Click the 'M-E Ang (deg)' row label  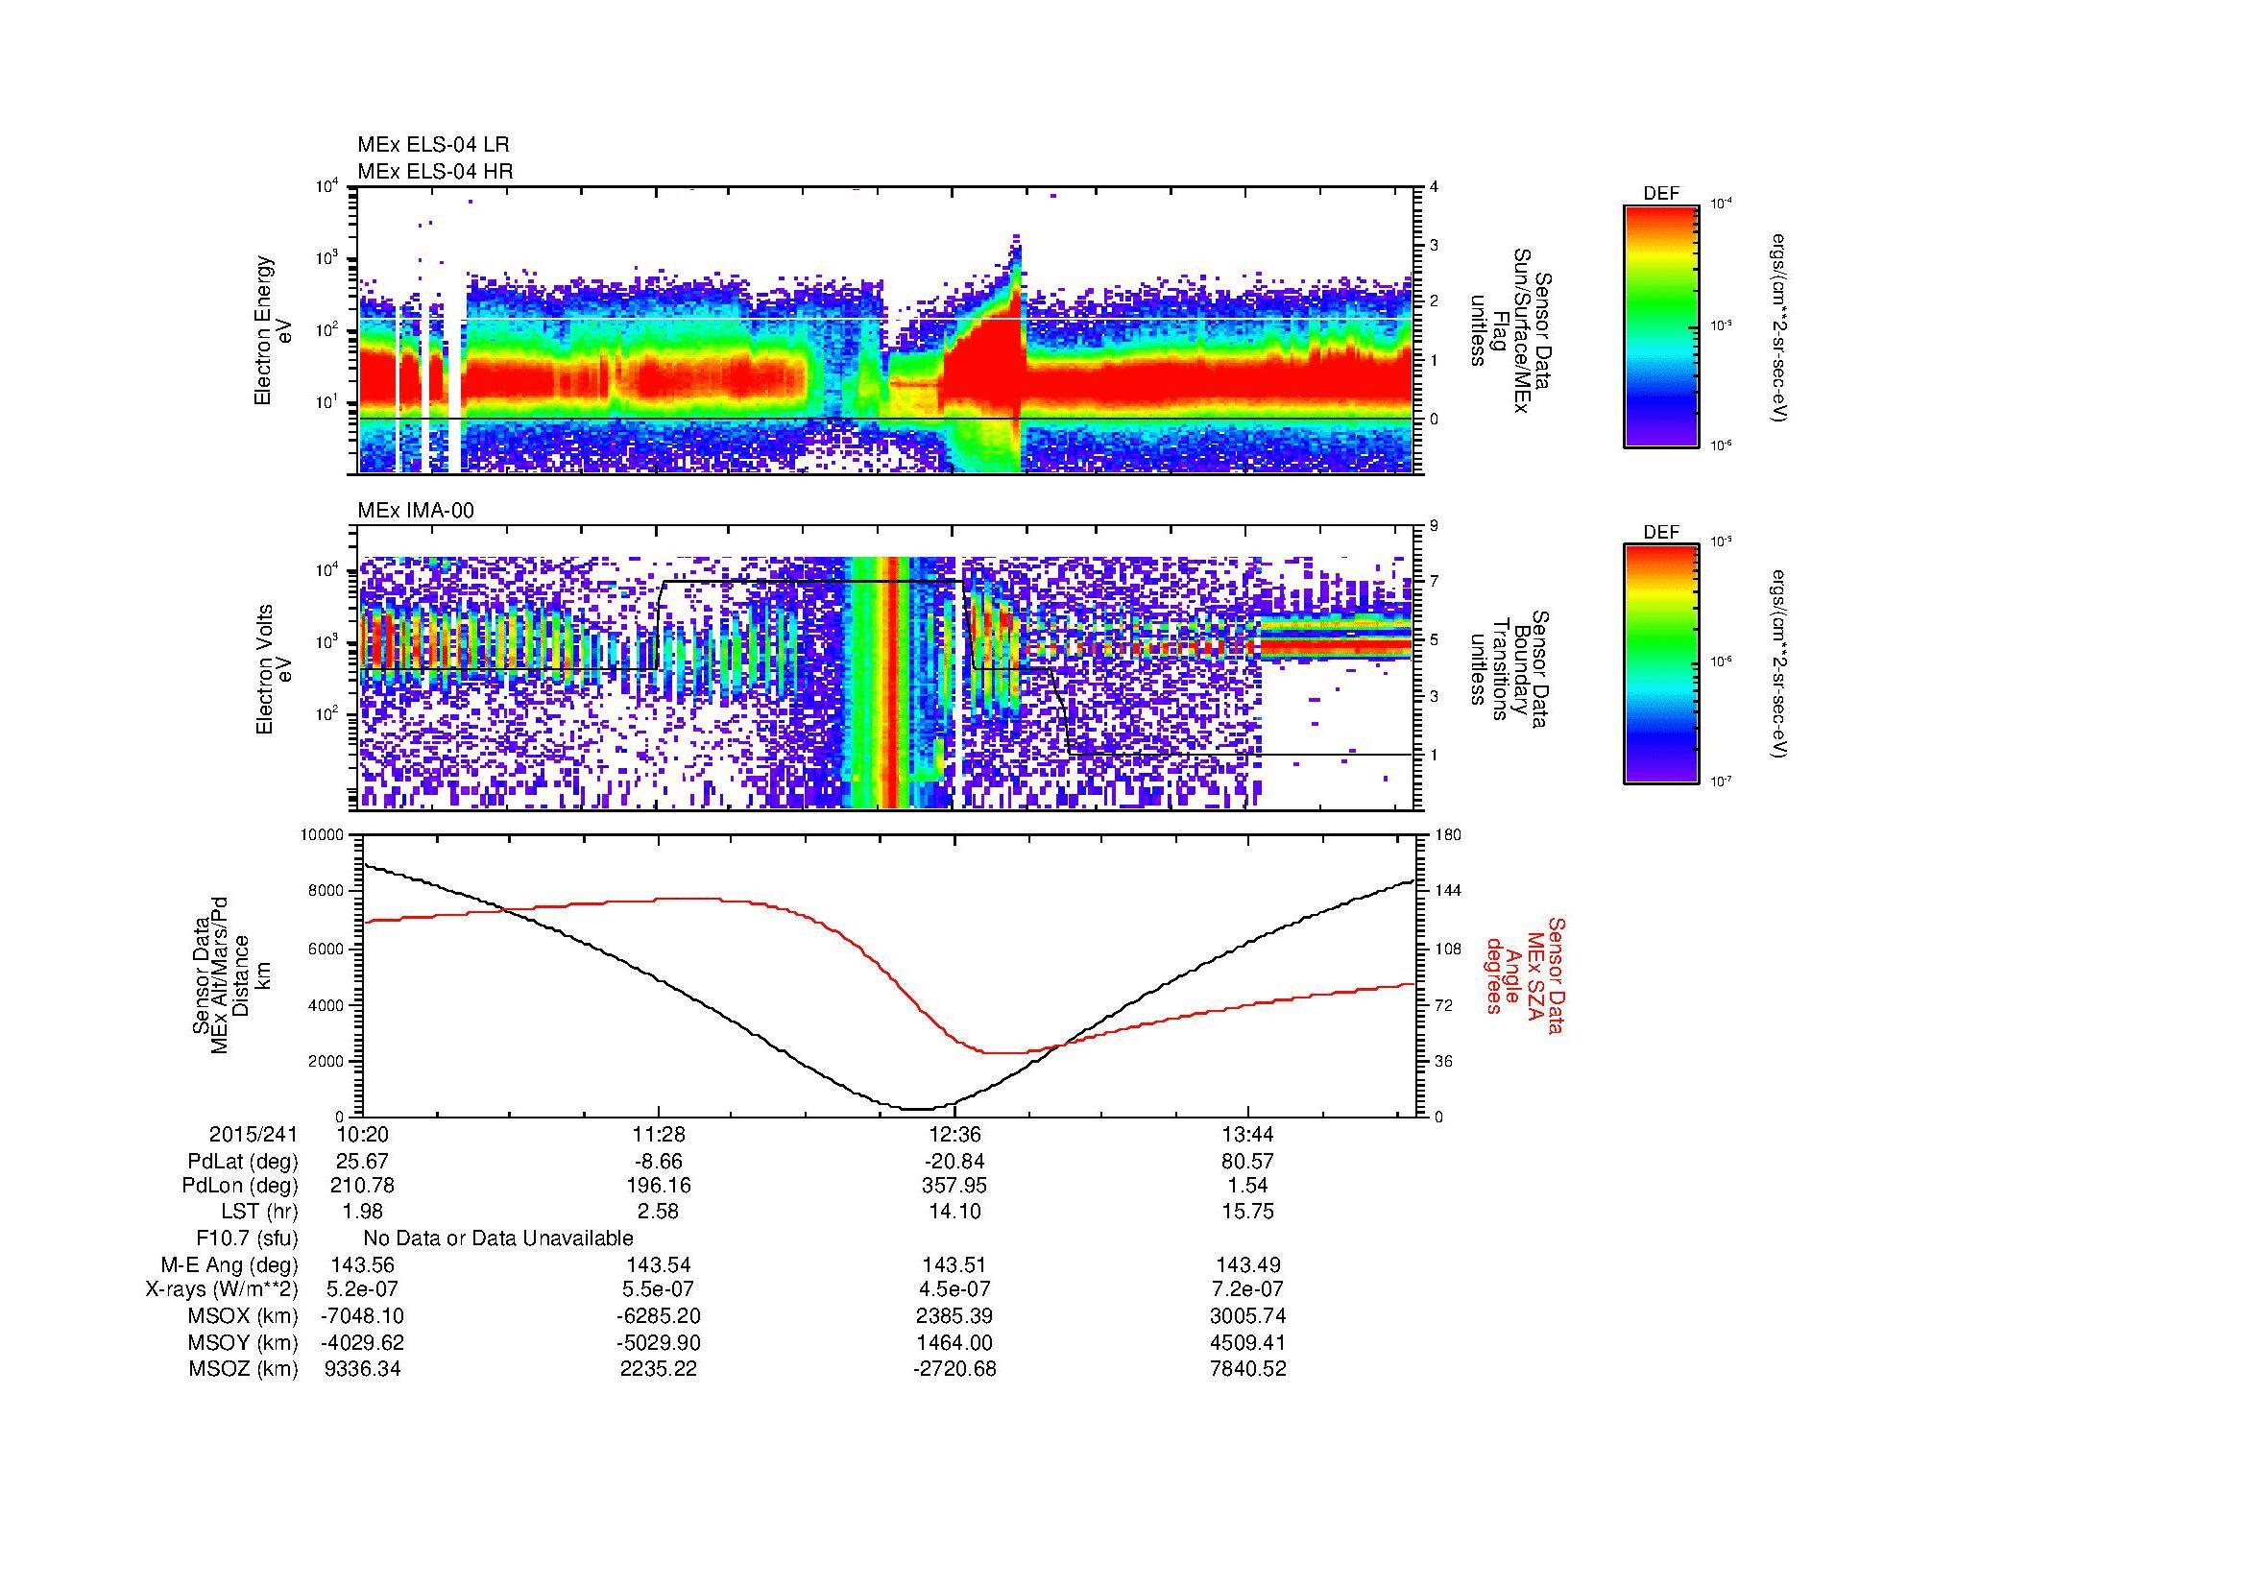[x=229, y=1264]
